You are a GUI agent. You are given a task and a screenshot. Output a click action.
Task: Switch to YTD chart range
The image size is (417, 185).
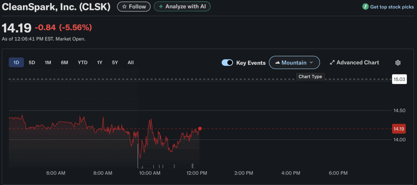(x=82, y=62)
